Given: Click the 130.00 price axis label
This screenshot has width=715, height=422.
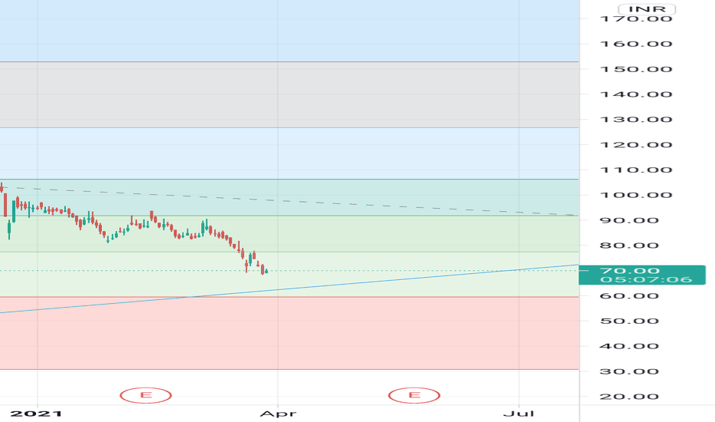Looking at the screenshot, I should point(636,120).
